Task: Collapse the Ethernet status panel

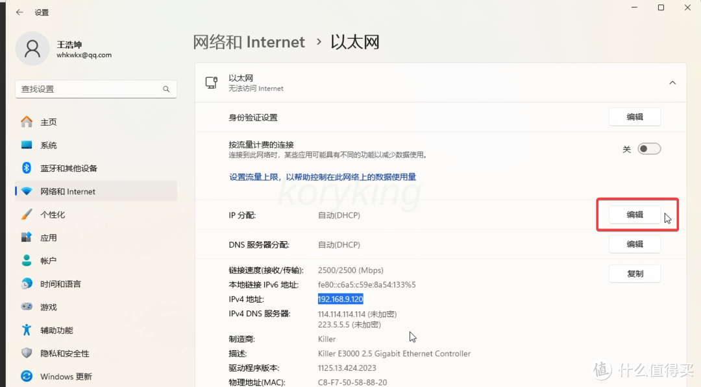Action: click(672, 82)
